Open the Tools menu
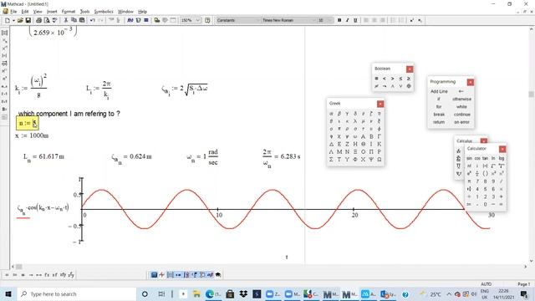Viewport: 535px width, 301px height. click(84, 12)
